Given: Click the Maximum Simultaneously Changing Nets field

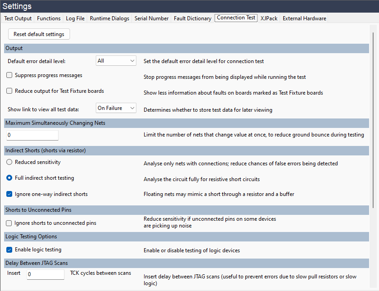Looking at the screenshot, I should (x=33, y=135).
